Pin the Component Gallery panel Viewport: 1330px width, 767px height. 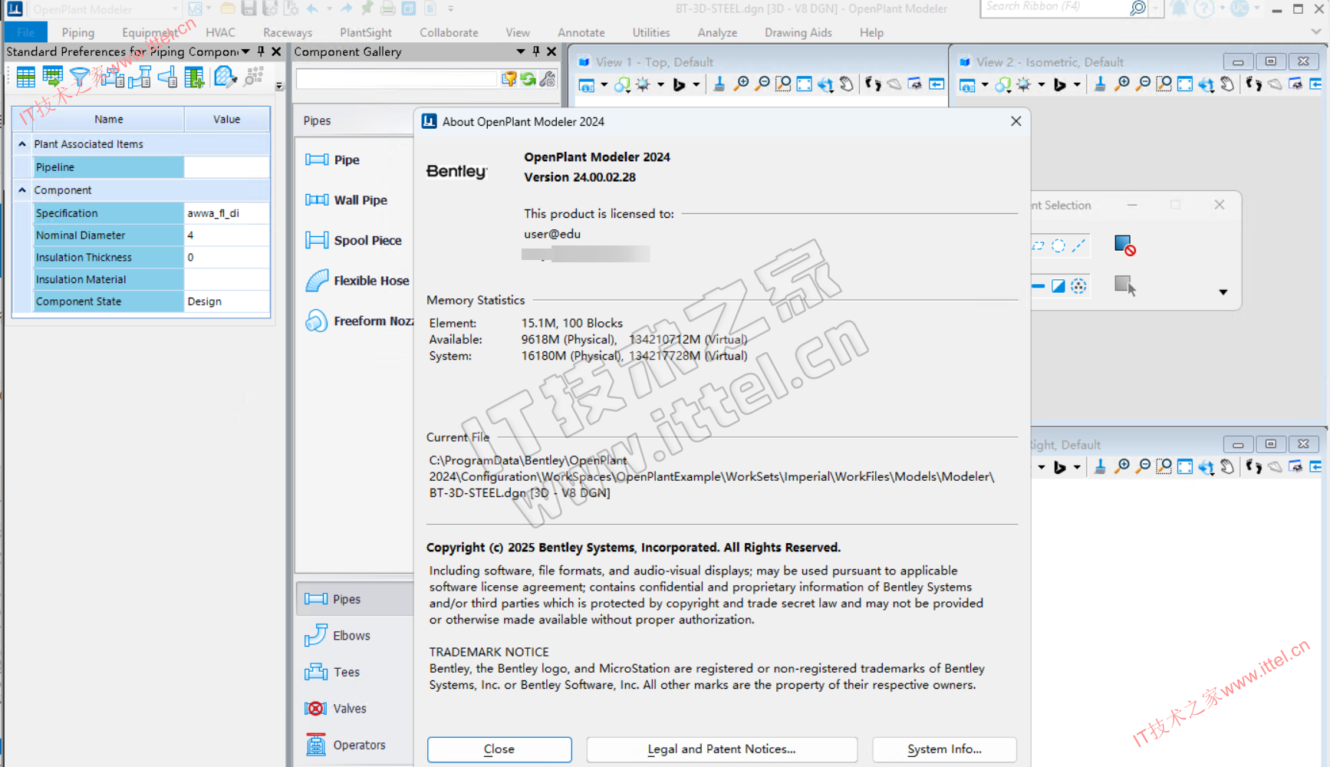click(x=535, y=51)
